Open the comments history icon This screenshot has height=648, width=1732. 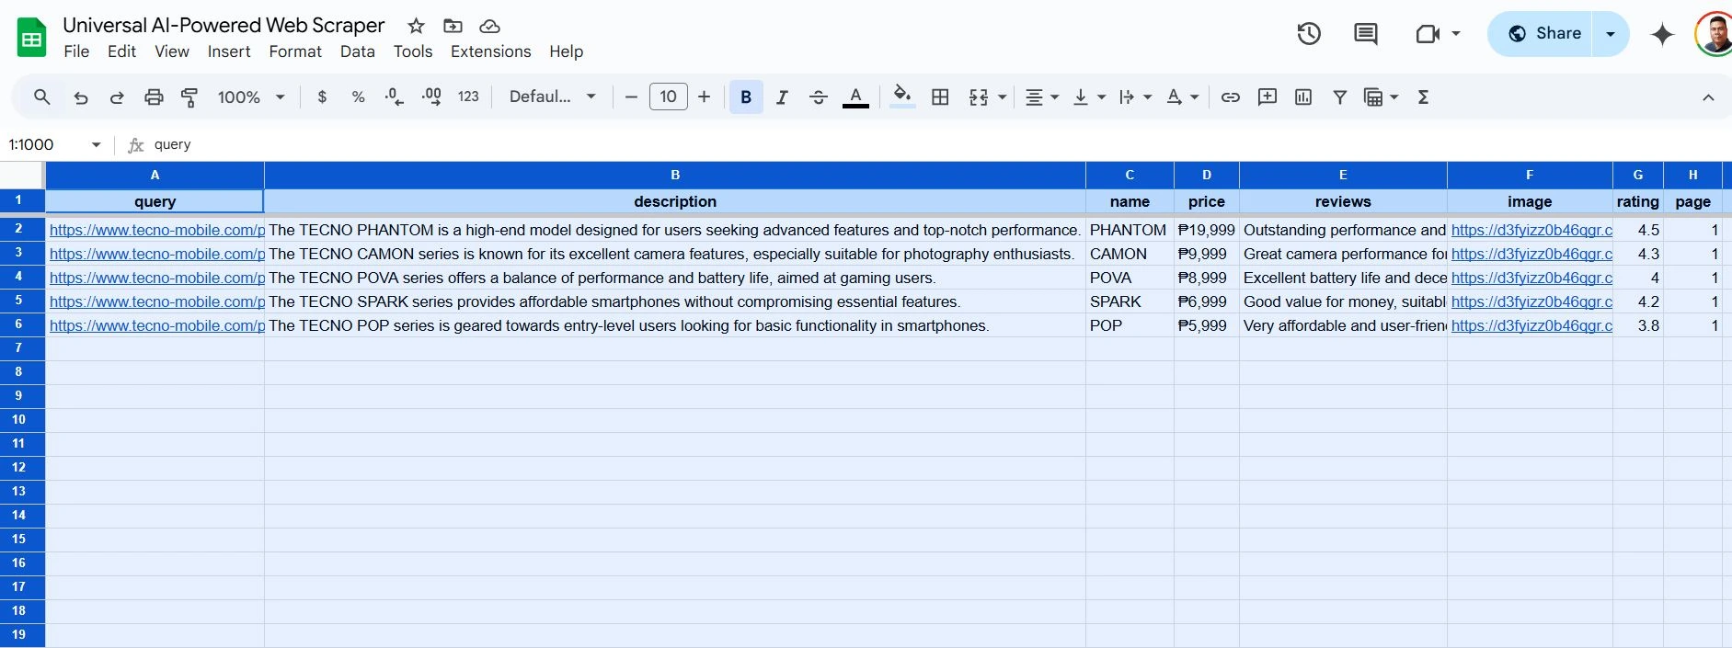[1365, 34]
